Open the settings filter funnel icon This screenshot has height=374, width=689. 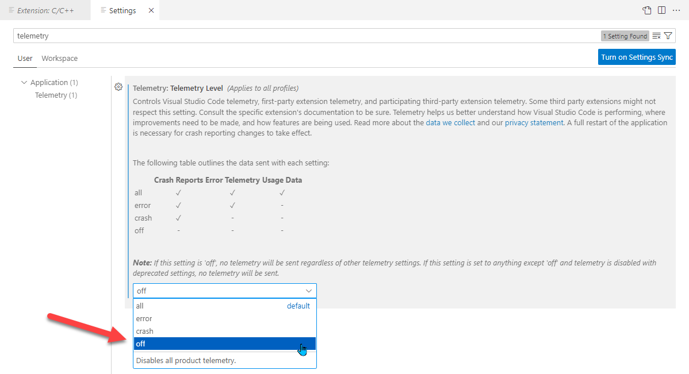[668, 36]
